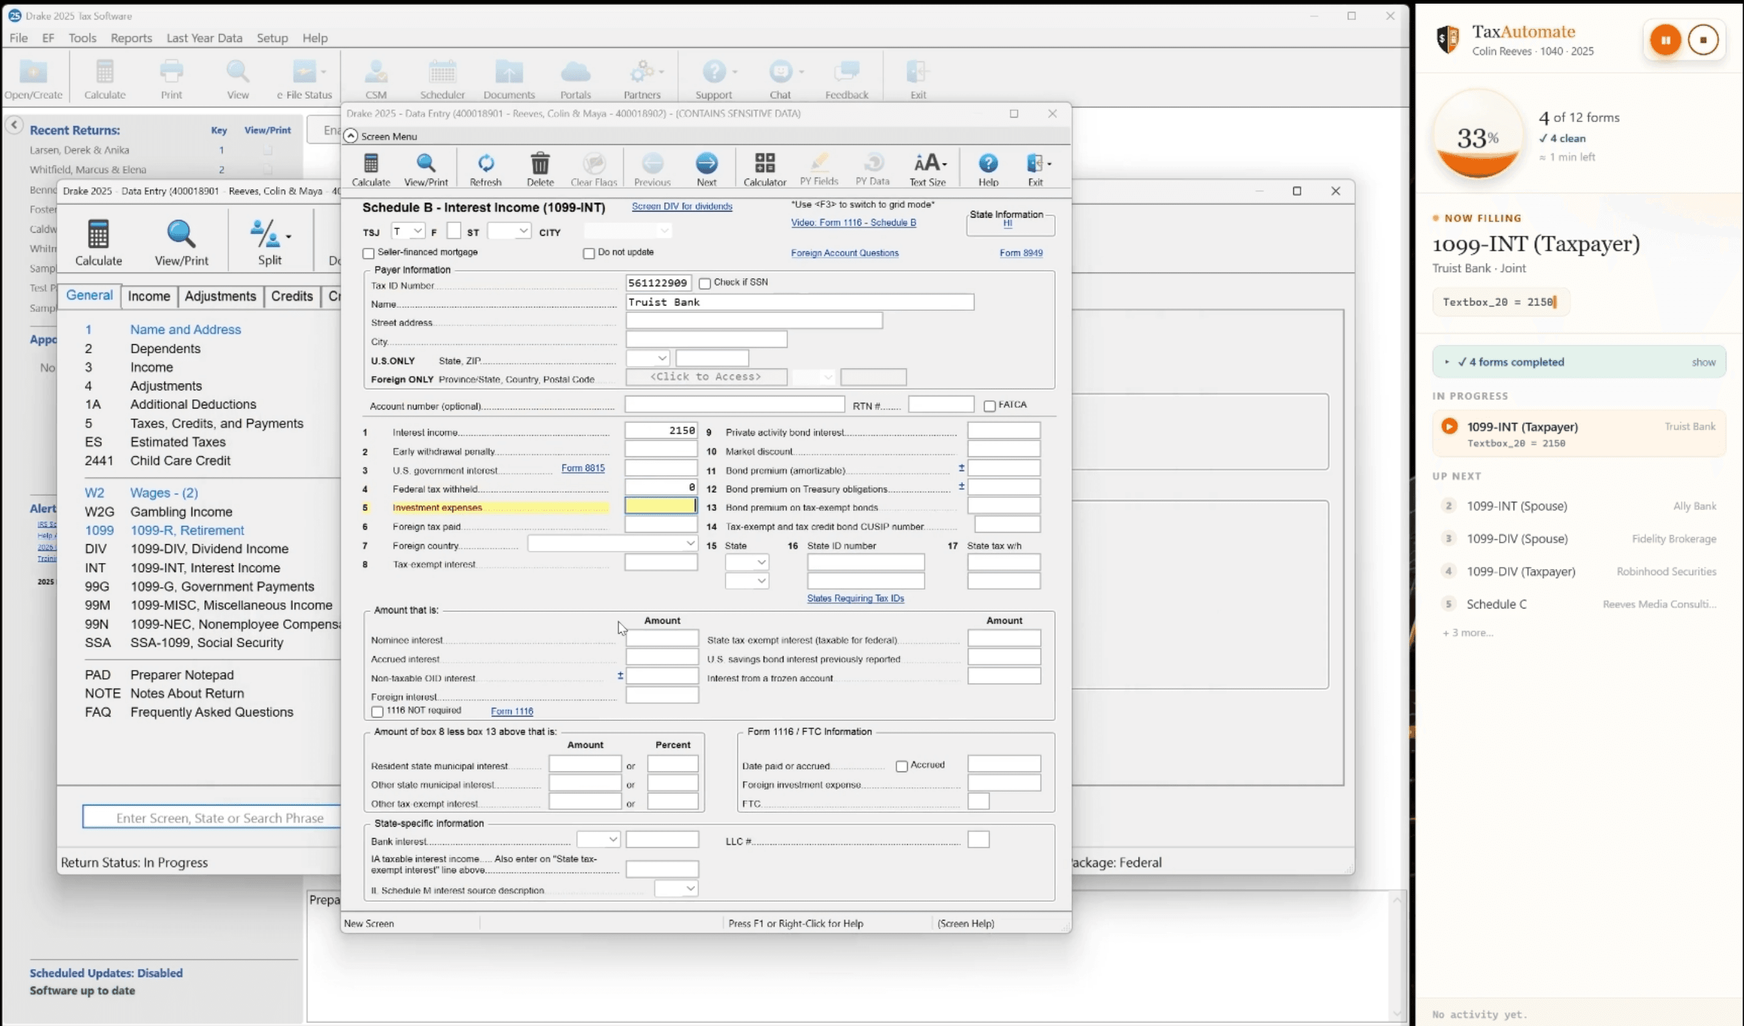
Task: Click the Partners icon
Action: (642, 80)
